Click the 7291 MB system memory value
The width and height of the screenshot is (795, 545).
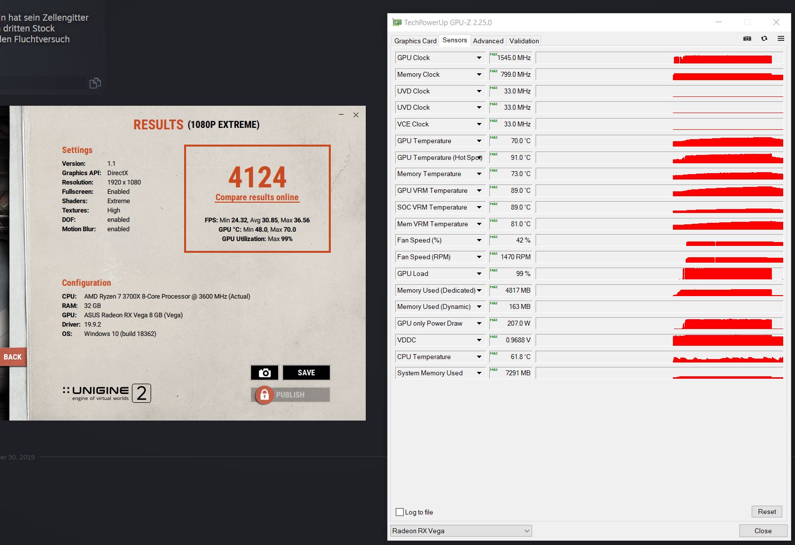click(x=518, y=373)
